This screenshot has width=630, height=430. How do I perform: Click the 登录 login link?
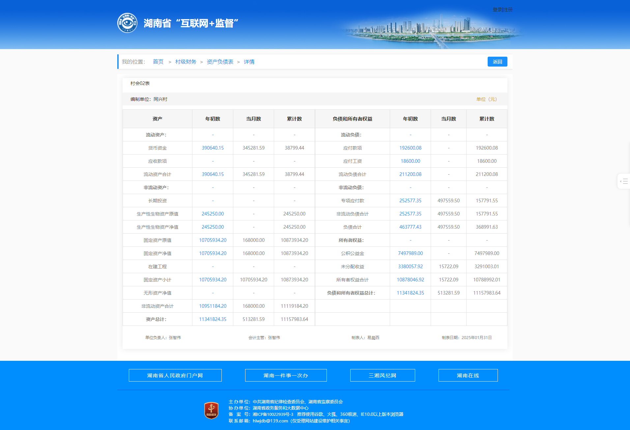point(497,10)
